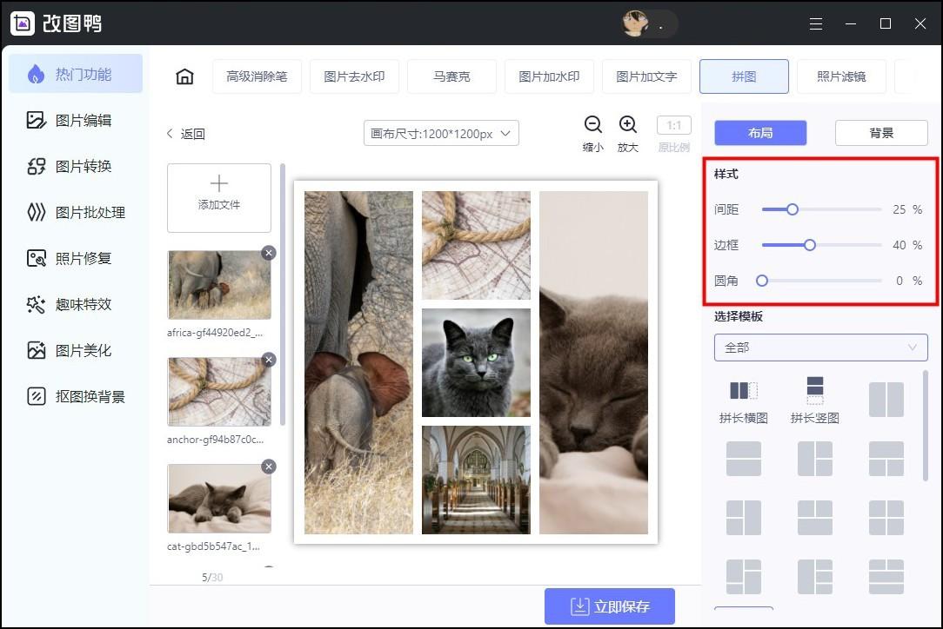Click the home icon above the sidebar
This screenshot has height=629, width=943.
[x=184, y=76]
